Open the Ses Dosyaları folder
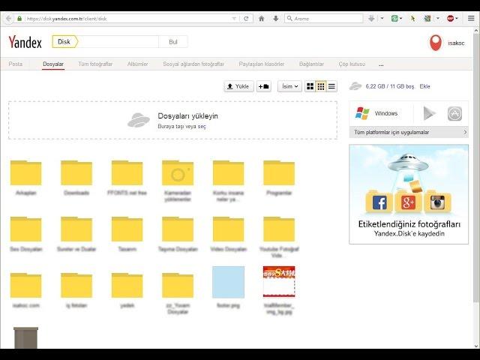480x360 pixels. (x=25, y=229)
